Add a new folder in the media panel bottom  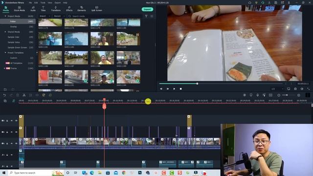(5, 89)
